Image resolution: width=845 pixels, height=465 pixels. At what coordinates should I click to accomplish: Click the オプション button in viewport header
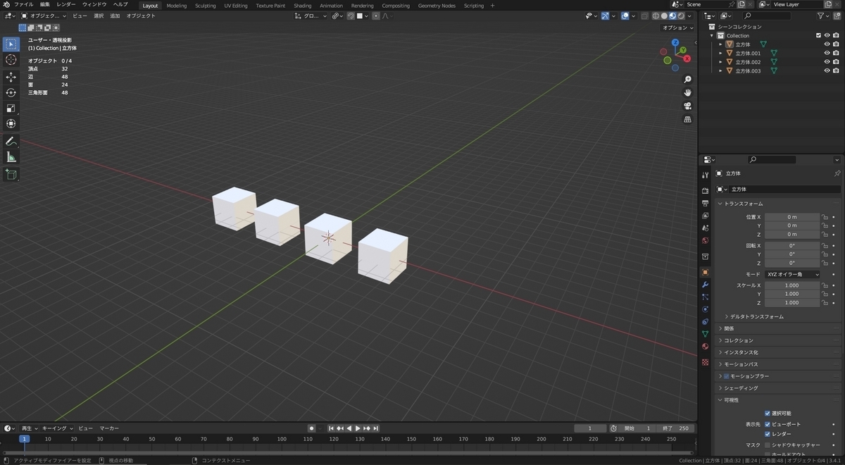(676, 27)
